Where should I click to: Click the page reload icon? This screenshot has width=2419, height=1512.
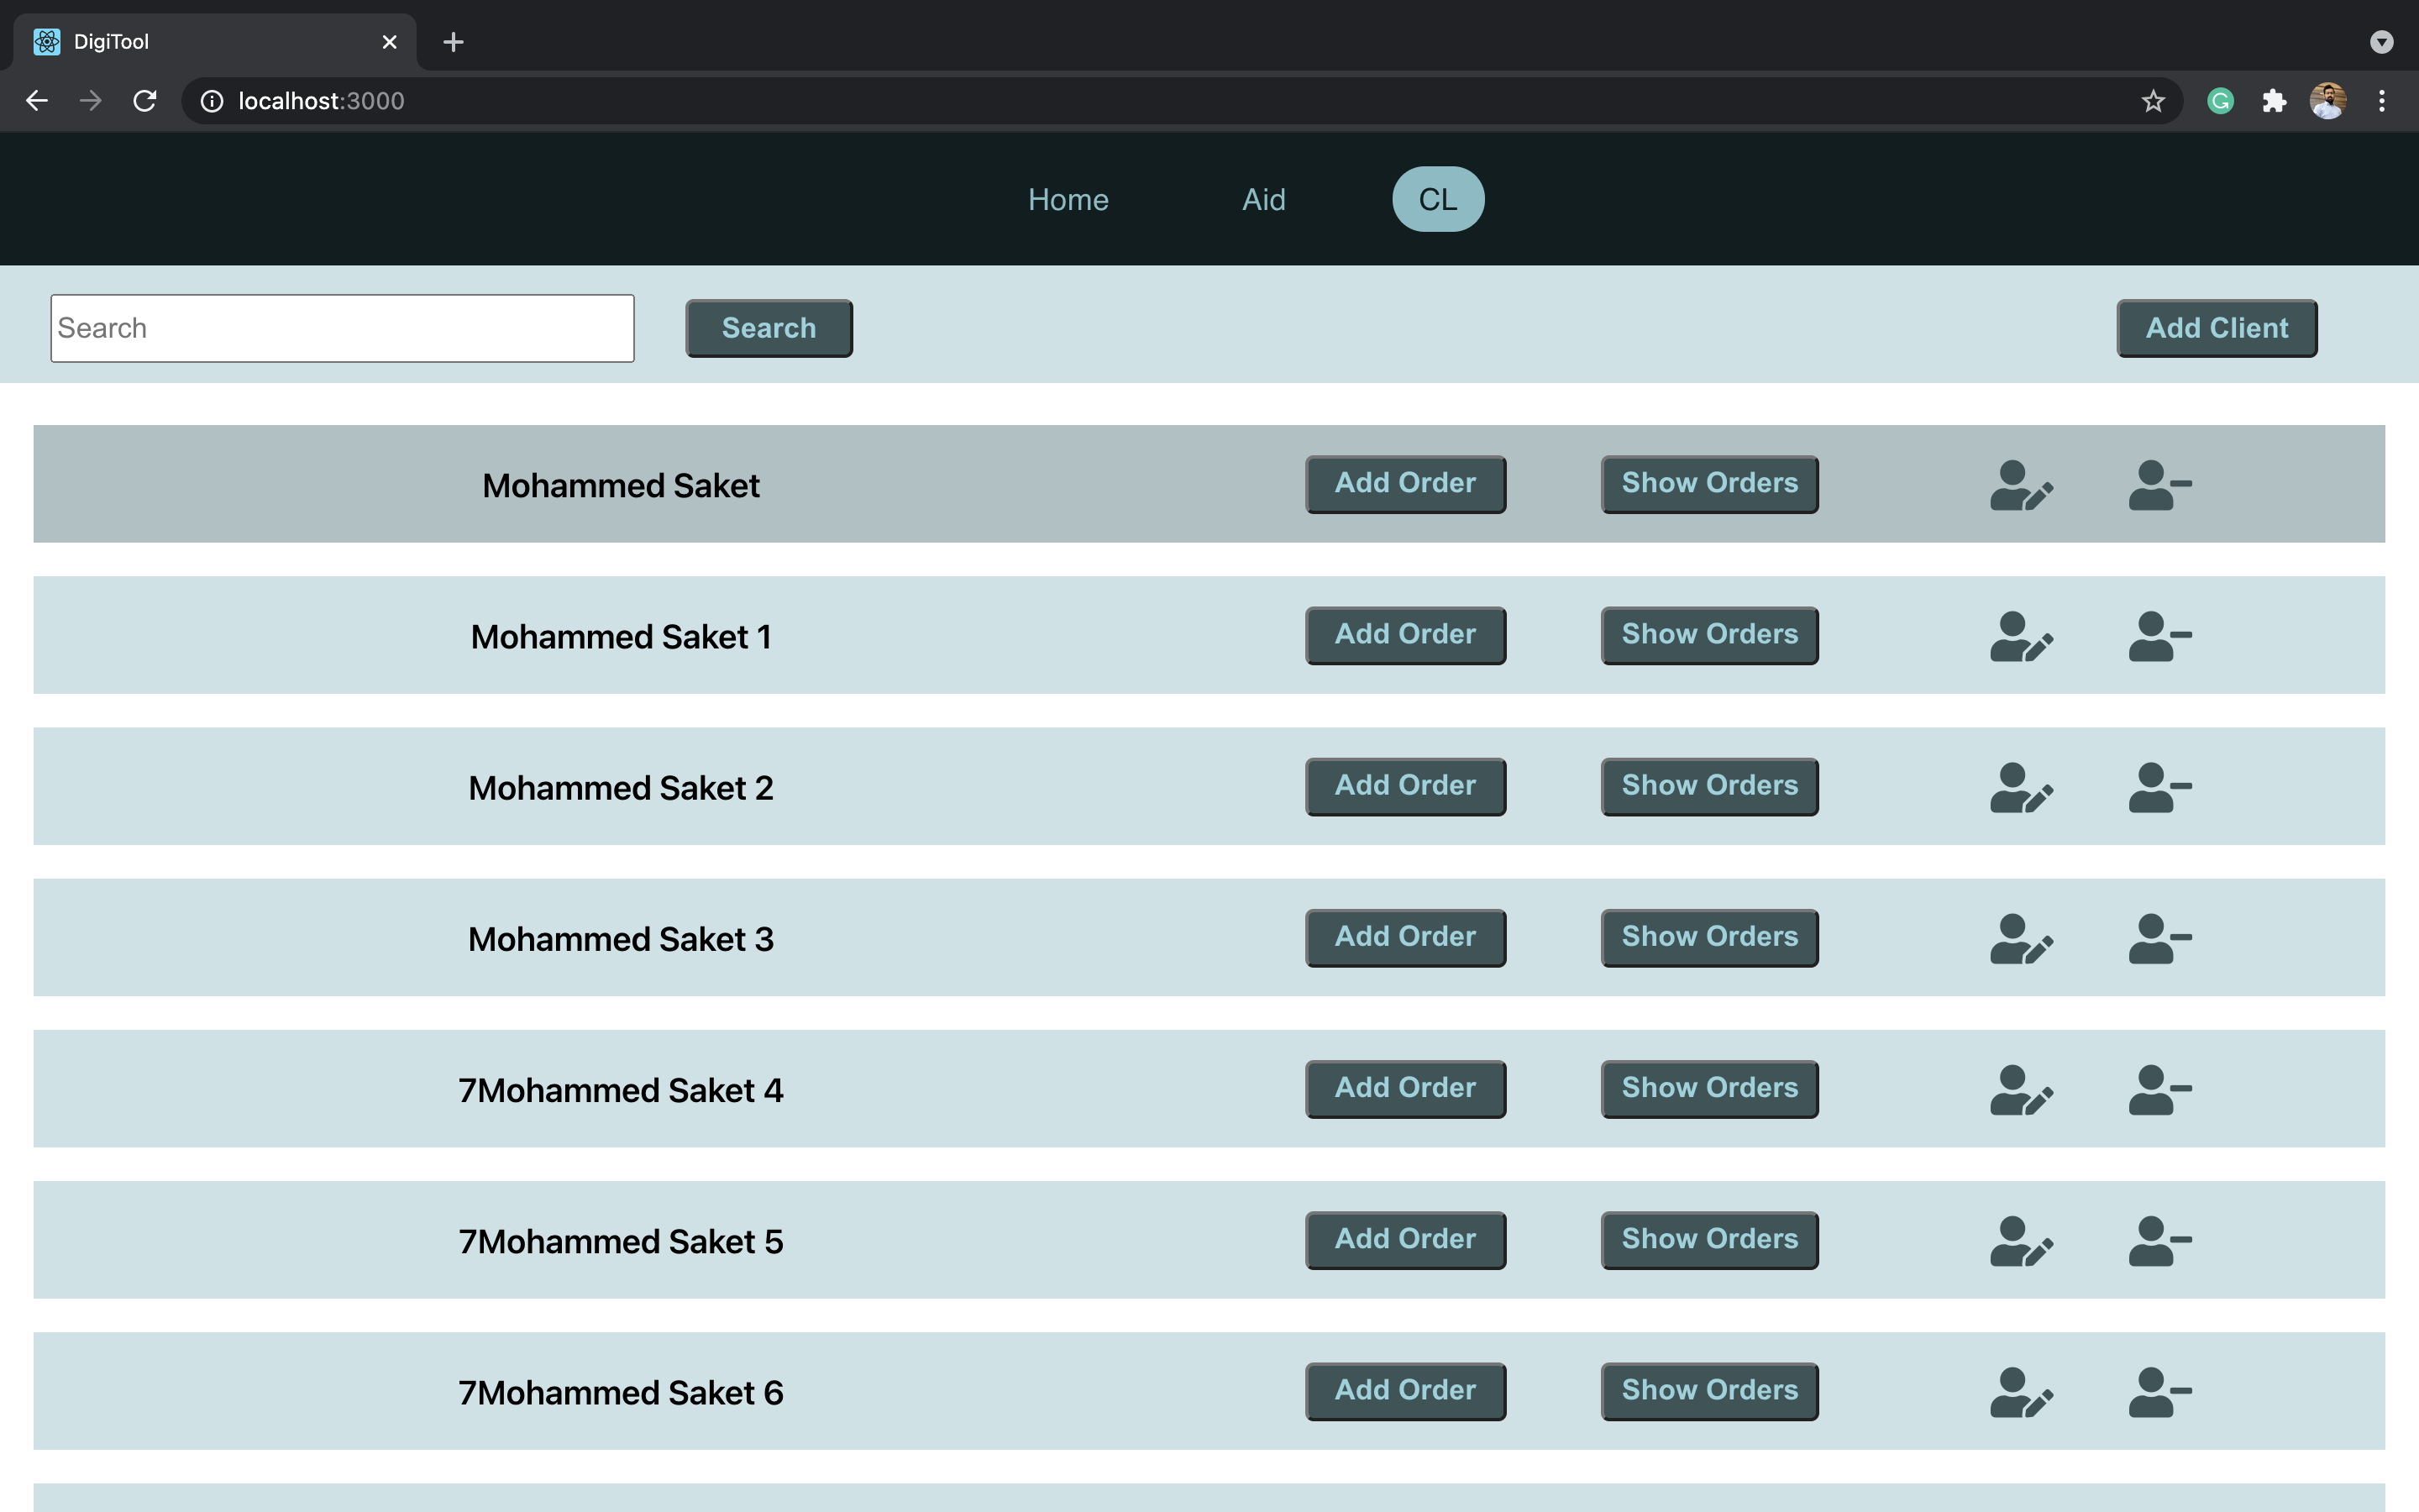pyautogui.click(x=144, y=100)
